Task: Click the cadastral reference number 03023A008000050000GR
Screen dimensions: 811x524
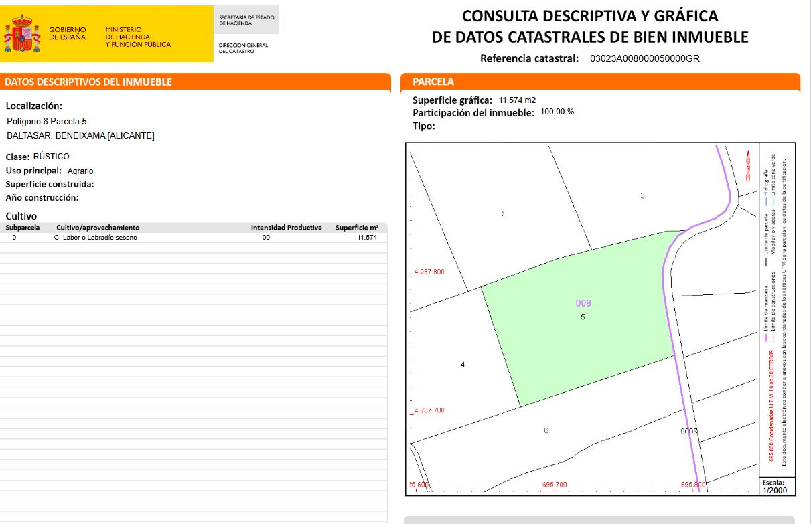Action: tap(644, 58)
